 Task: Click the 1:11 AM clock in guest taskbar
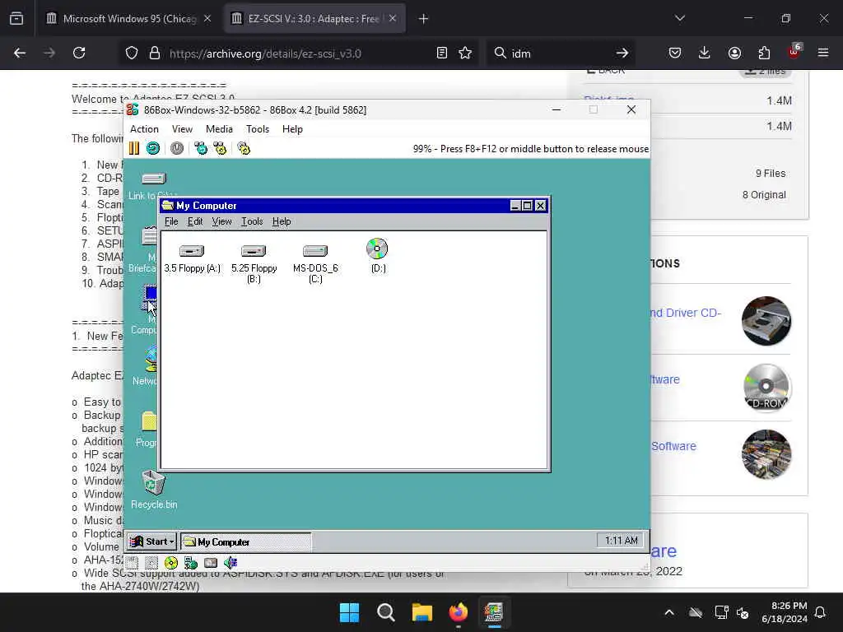[621, 541]
